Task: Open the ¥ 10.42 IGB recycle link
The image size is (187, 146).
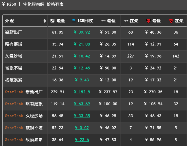Action: (x=82, y=56)
